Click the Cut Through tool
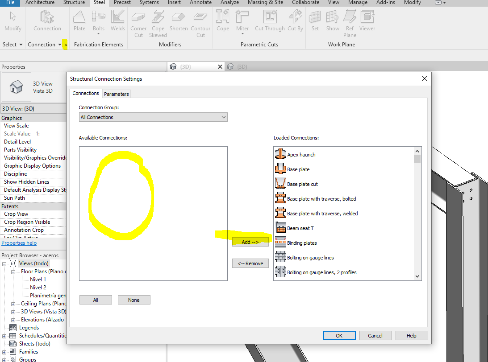Viewport: 488px width, 362px height. [x=270, y=21]
